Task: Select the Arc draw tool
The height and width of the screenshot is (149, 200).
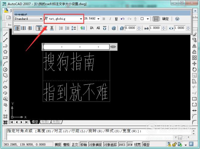Action: 5,63
